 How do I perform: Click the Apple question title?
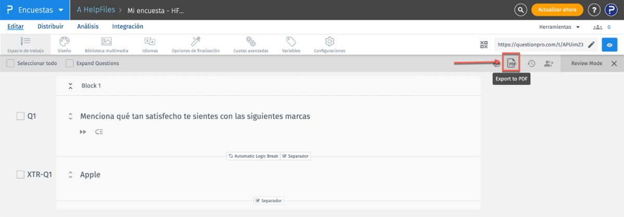pos(91,174)
